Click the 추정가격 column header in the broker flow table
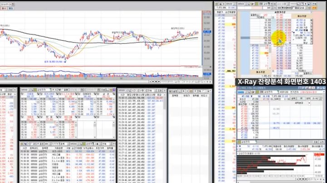 (x=99, y=148)
